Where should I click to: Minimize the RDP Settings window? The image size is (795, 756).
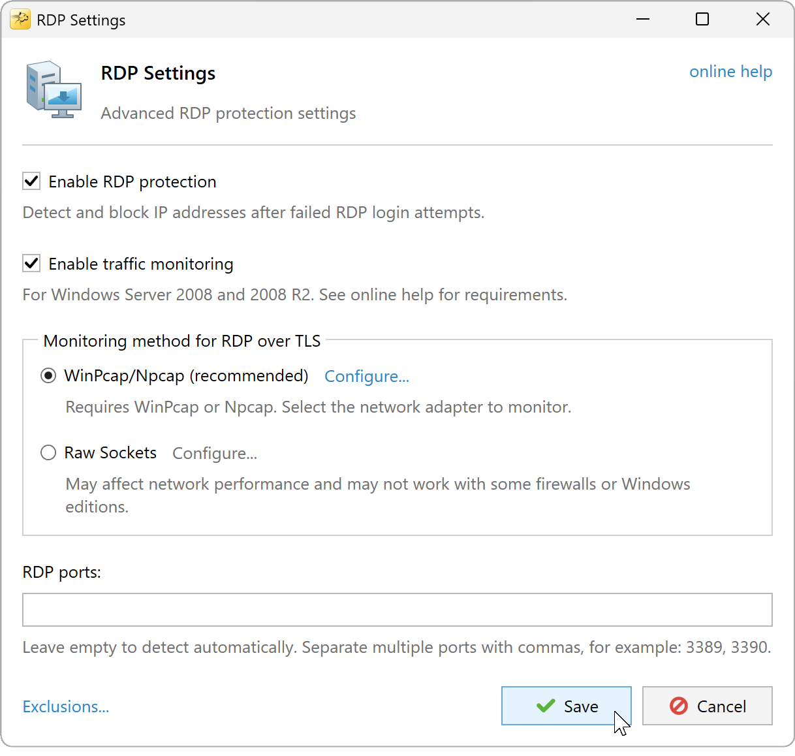pyautogui.click(x=643, y=20)
